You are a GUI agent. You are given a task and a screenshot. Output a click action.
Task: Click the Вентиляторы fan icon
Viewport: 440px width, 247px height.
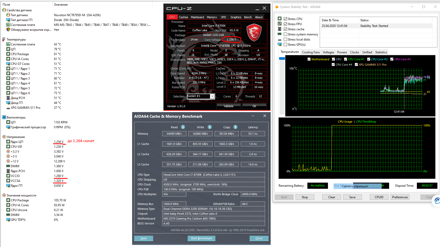(4, 117)
